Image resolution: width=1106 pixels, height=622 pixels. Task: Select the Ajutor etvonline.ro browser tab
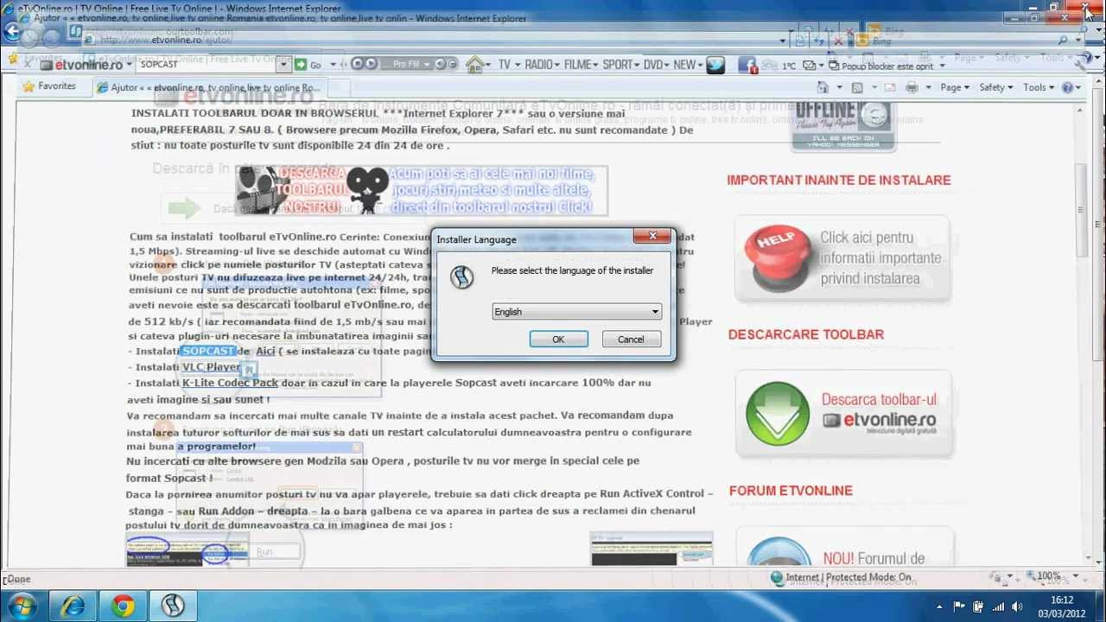(208, 87)
